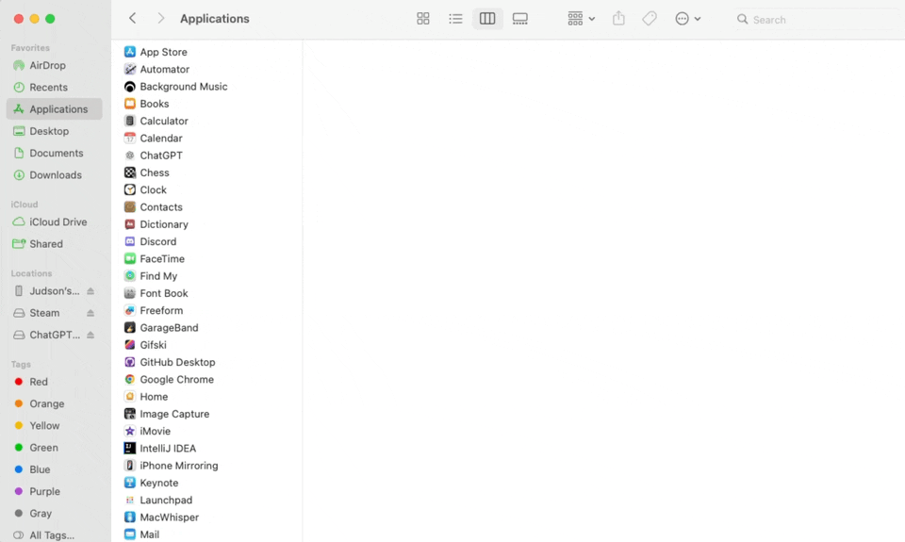The image size is (905, 542).
Task: Switch to list view in toolbar
Action: 455,19
